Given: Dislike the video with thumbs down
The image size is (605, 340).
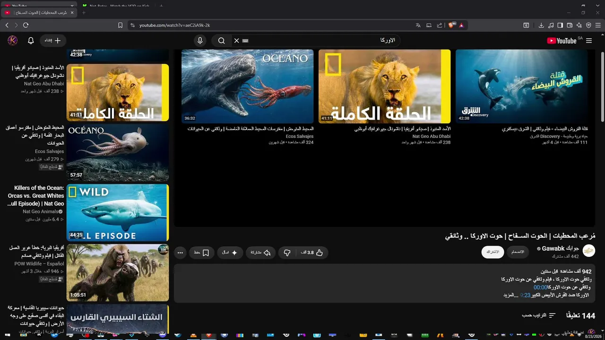Looking at the screenshot, I should [x=287, y=253].
